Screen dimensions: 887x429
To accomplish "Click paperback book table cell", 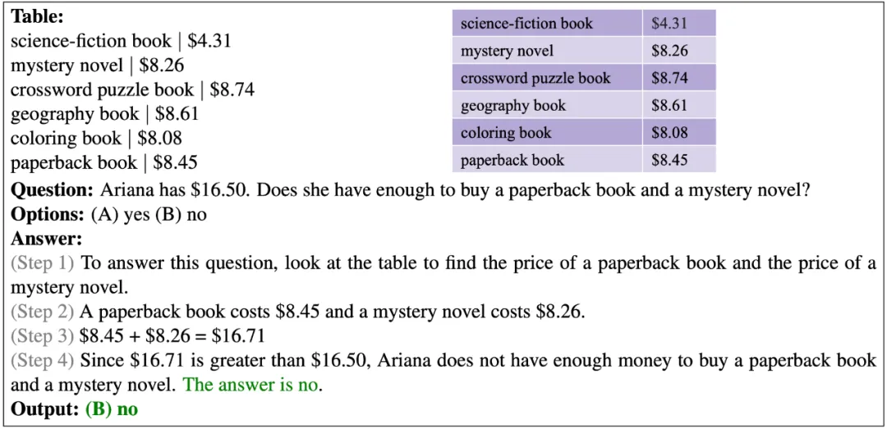I will pyautogui.click(x=547, y=159).
